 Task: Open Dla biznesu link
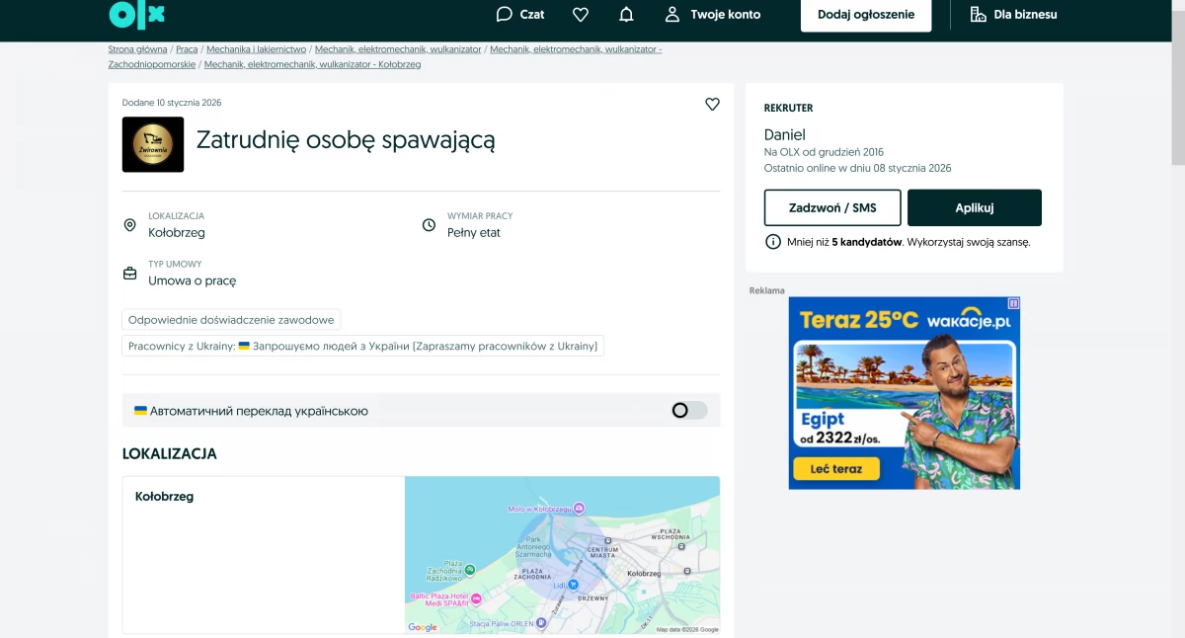[1013, 14]
